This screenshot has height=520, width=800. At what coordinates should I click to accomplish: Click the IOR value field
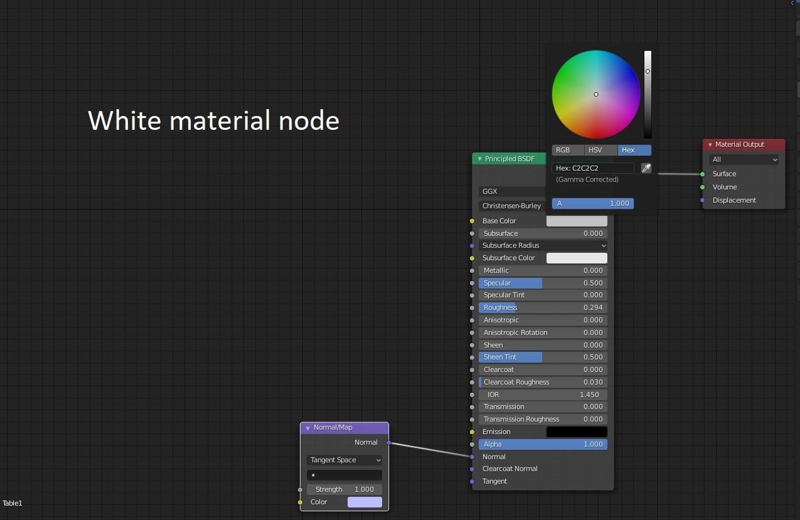coord(543,395)
